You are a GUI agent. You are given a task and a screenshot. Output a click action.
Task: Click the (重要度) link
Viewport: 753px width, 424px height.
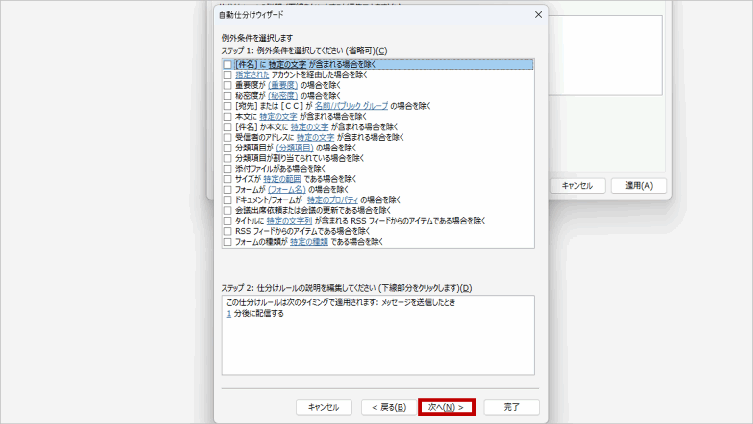(282, 85)
